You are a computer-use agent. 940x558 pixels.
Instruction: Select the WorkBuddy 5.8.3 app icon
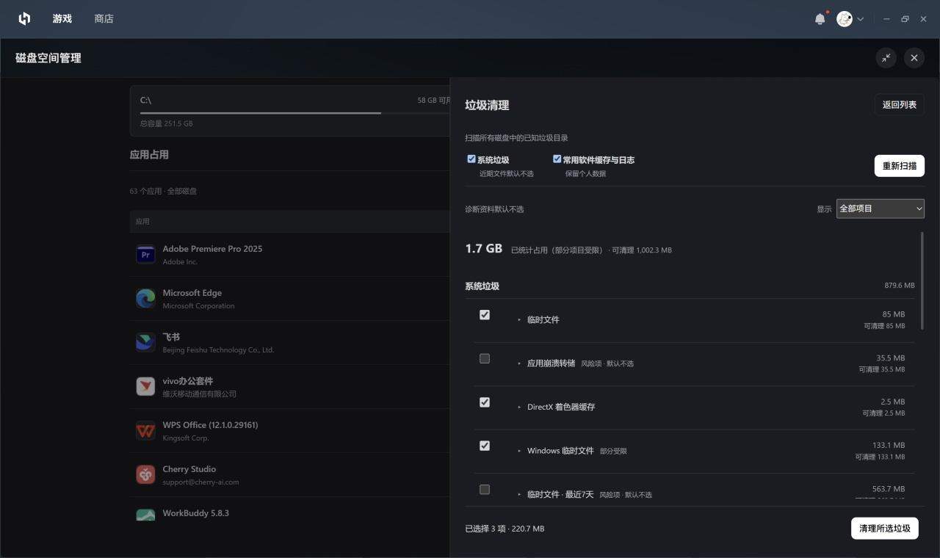pos(145,515)
